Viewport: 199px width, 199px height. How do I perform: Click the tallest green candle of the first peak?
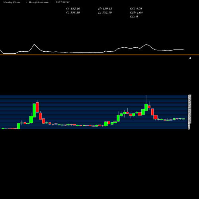tap(34, 110)
